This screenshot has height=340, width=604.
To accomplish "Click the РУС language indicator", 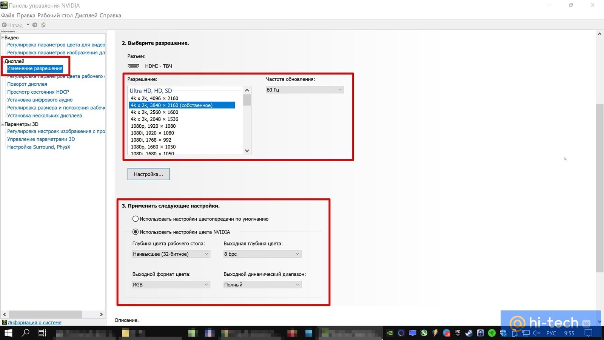I will tap(551, 333).
